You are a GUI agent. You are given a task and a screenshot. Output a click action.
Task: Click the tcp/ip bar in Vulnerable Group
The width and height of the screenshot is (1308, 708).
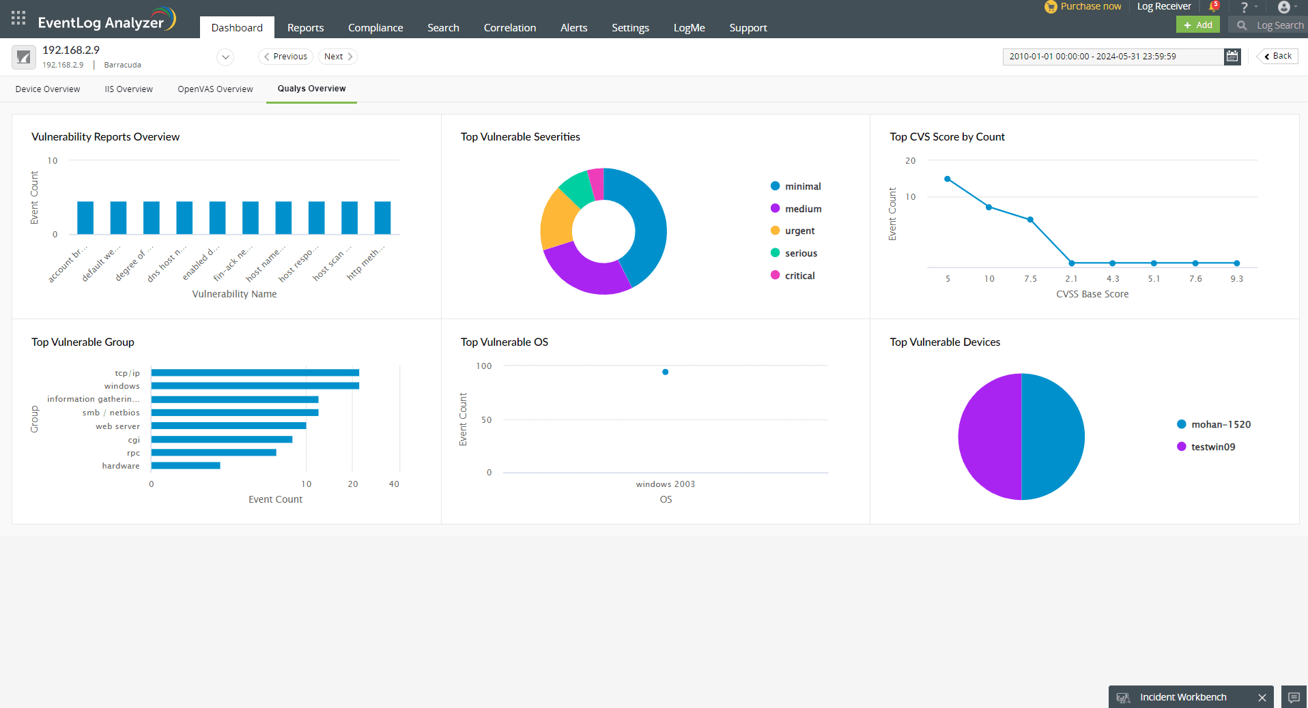click(x=255, y=372)
